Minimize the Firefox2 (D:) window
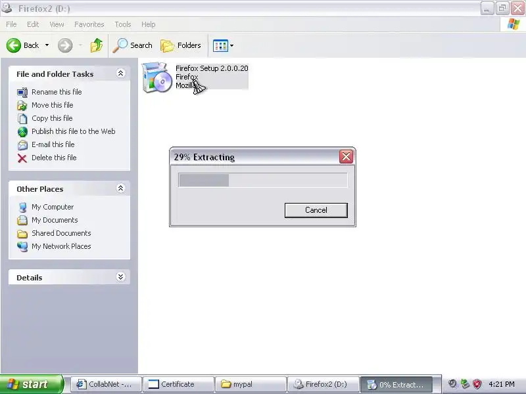Screen dimensions: 526x394 point(487,8)
